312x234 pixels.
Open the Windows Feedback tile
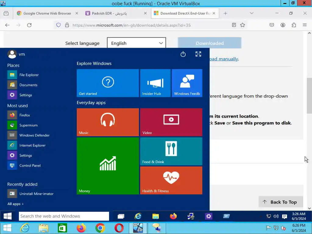[x=187, y=83]
